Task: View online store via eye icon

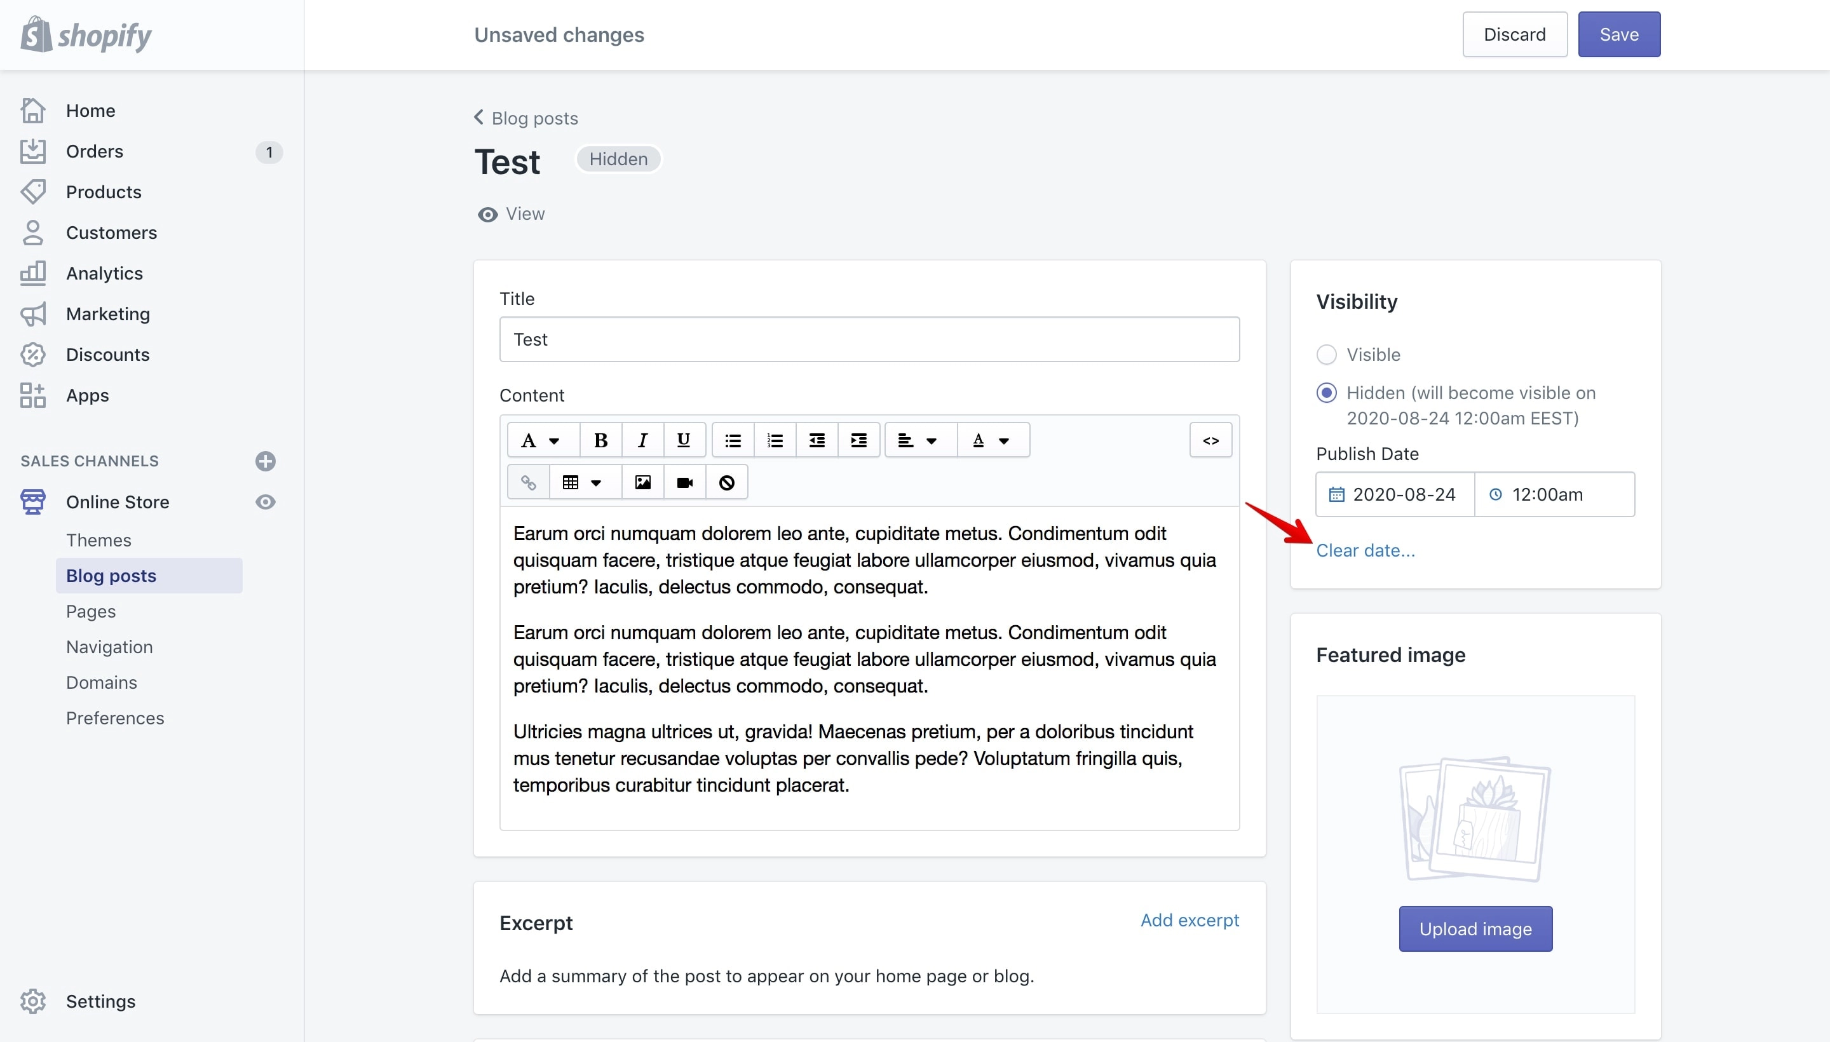Action: click(x=266, y=502)
